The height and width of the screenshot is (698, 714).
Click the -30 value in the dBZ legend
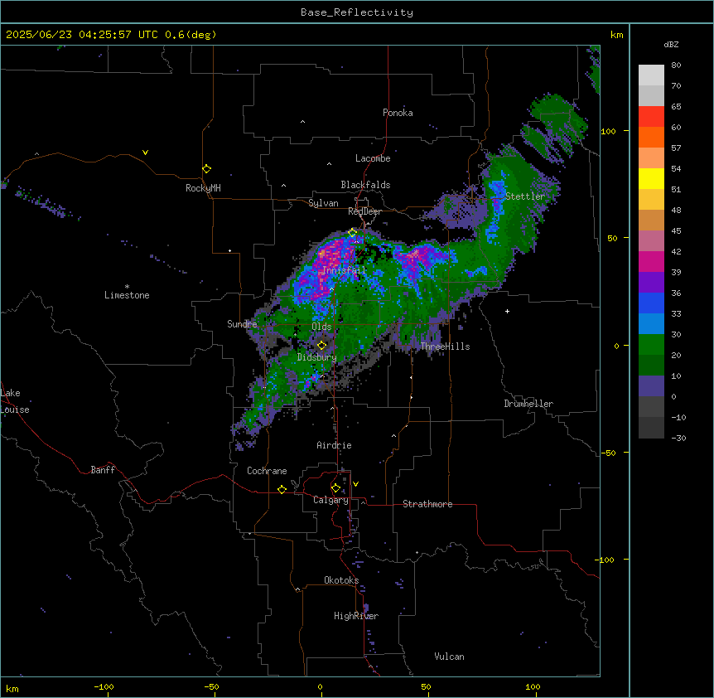pyautogui.click(x=678, y=438)
